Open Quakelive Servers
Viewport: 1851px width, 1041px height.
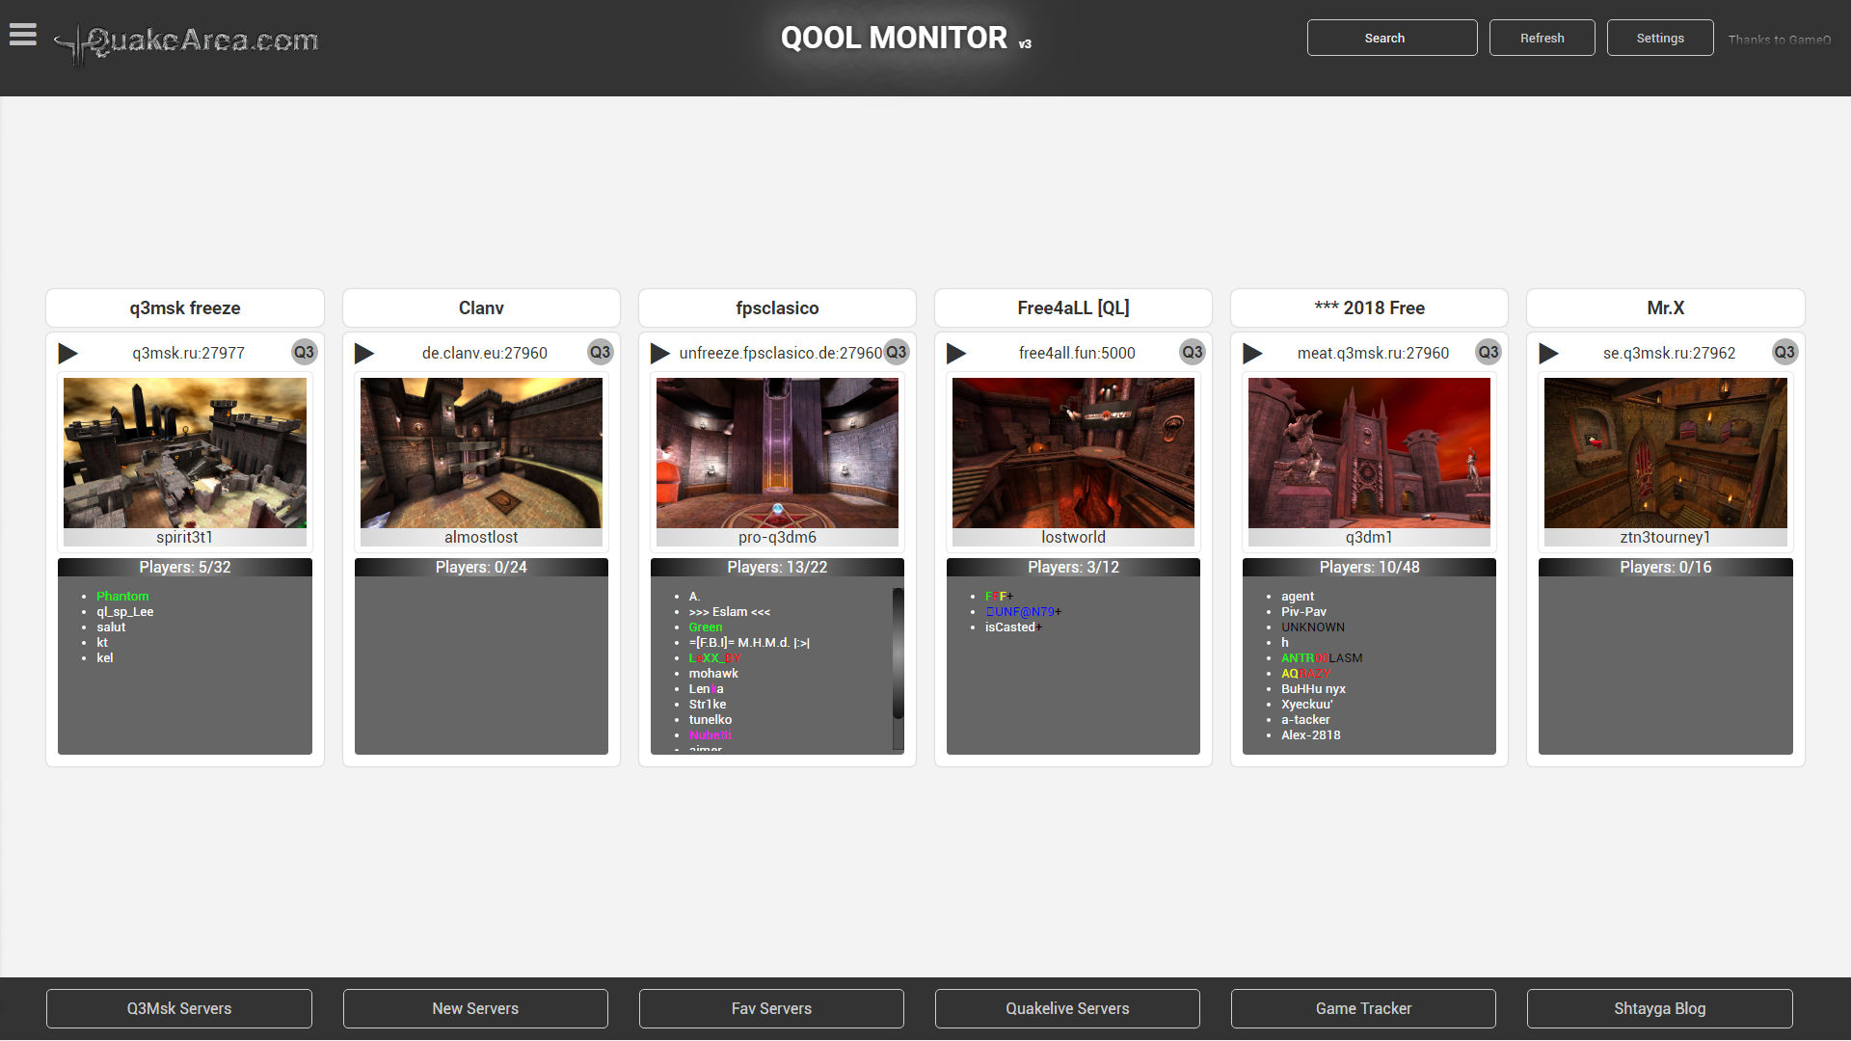(x=1067, y=1008)
